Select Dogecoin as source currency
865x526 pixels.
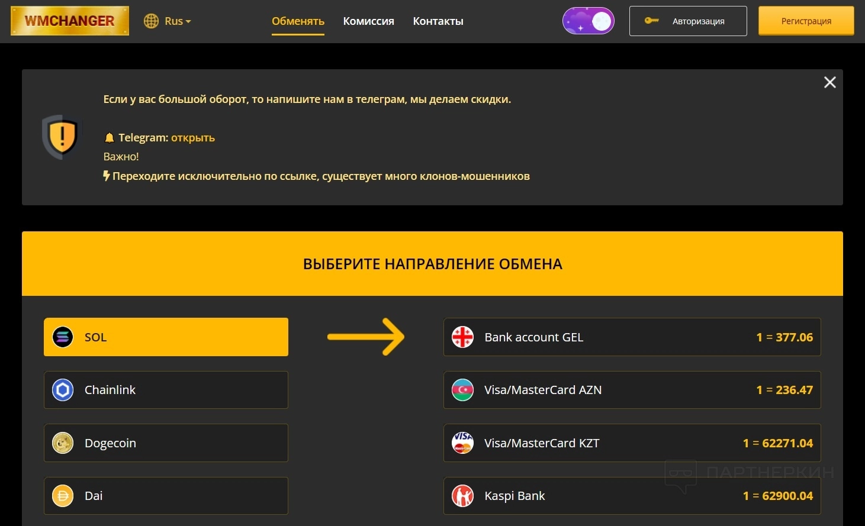[x=166, y=443]
